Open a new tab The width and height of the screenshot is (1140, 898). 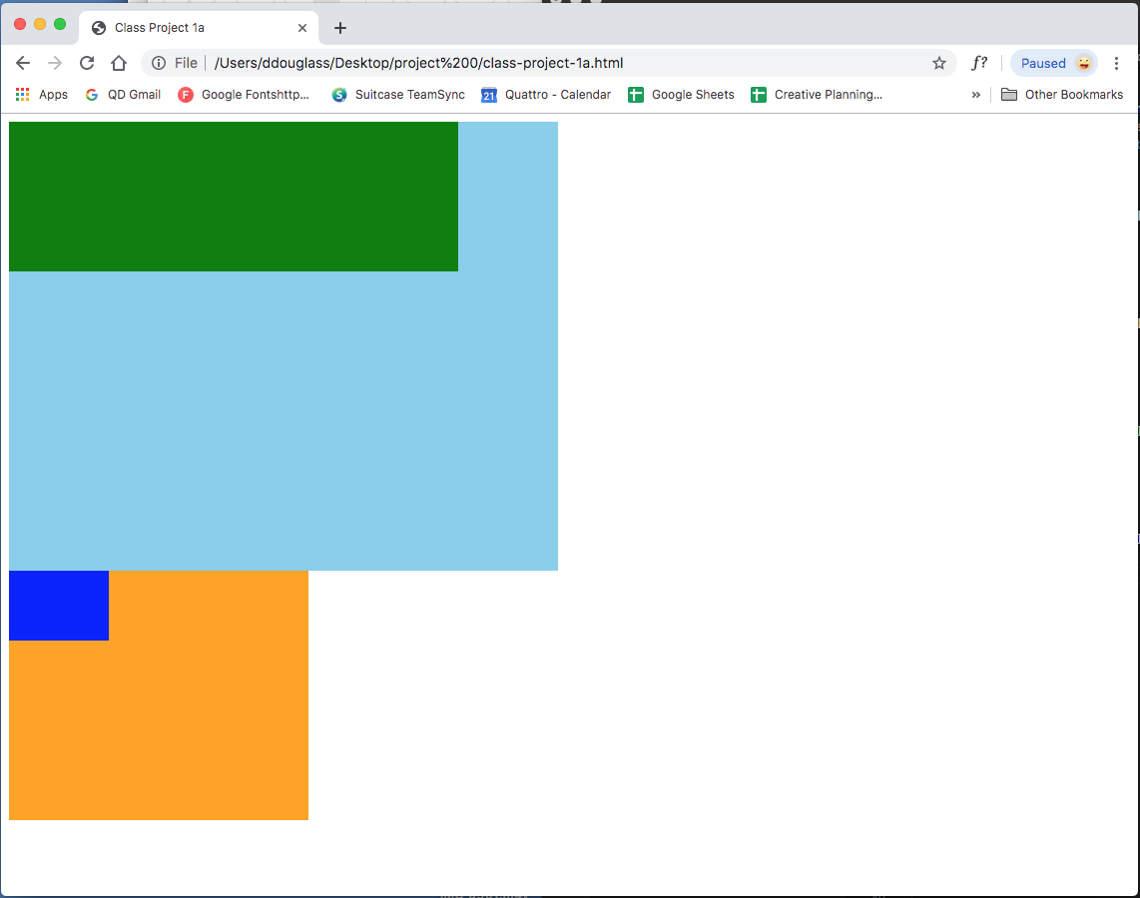(339, 28)
